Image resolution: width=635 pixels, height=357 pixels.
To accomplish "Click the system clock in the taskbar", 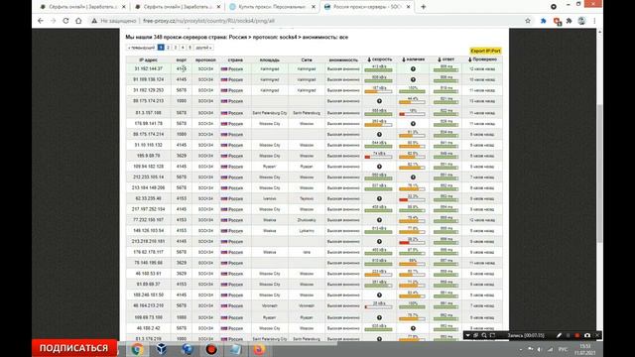I will pyautogui.click(x=585, y=349).
